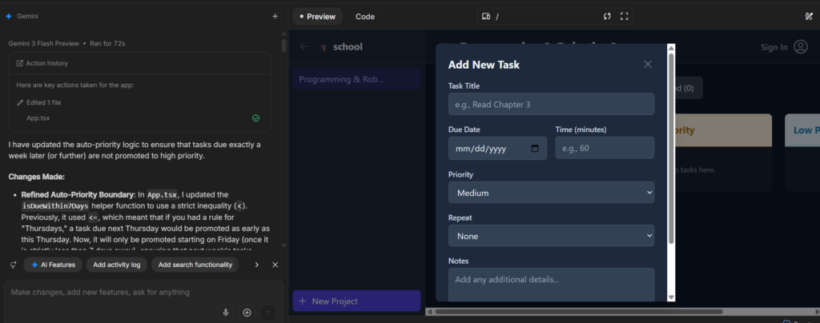The image size is (820, 323).
Task: Click the chat panel vertical scrollbar
Action: click(x=284, y=46)
